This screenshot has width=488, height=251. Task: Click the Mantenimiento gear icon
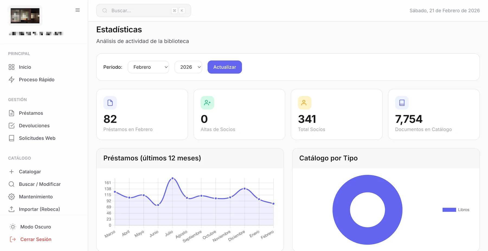pyautogui.click(x=11, y=197)
